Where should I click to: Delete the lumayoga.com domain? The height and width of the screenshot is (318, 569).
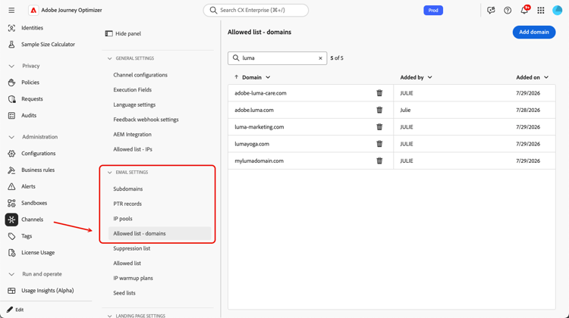click(379, 144)
